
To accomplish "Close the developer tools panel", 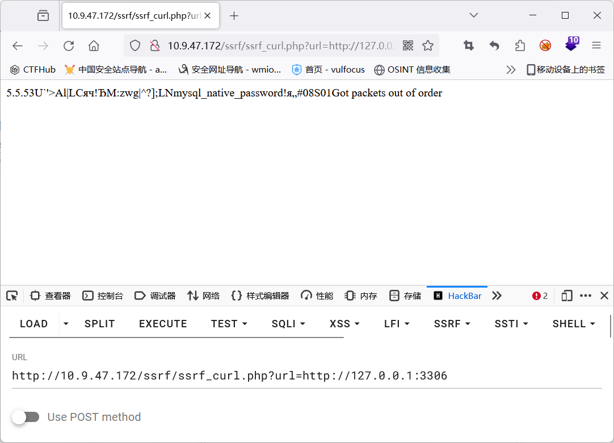I will 604,296.
